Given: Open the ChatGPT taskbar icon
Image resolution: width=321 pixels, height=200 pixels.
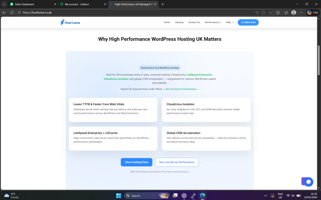Looking at the screenshot, I should (x=184, y=196).
